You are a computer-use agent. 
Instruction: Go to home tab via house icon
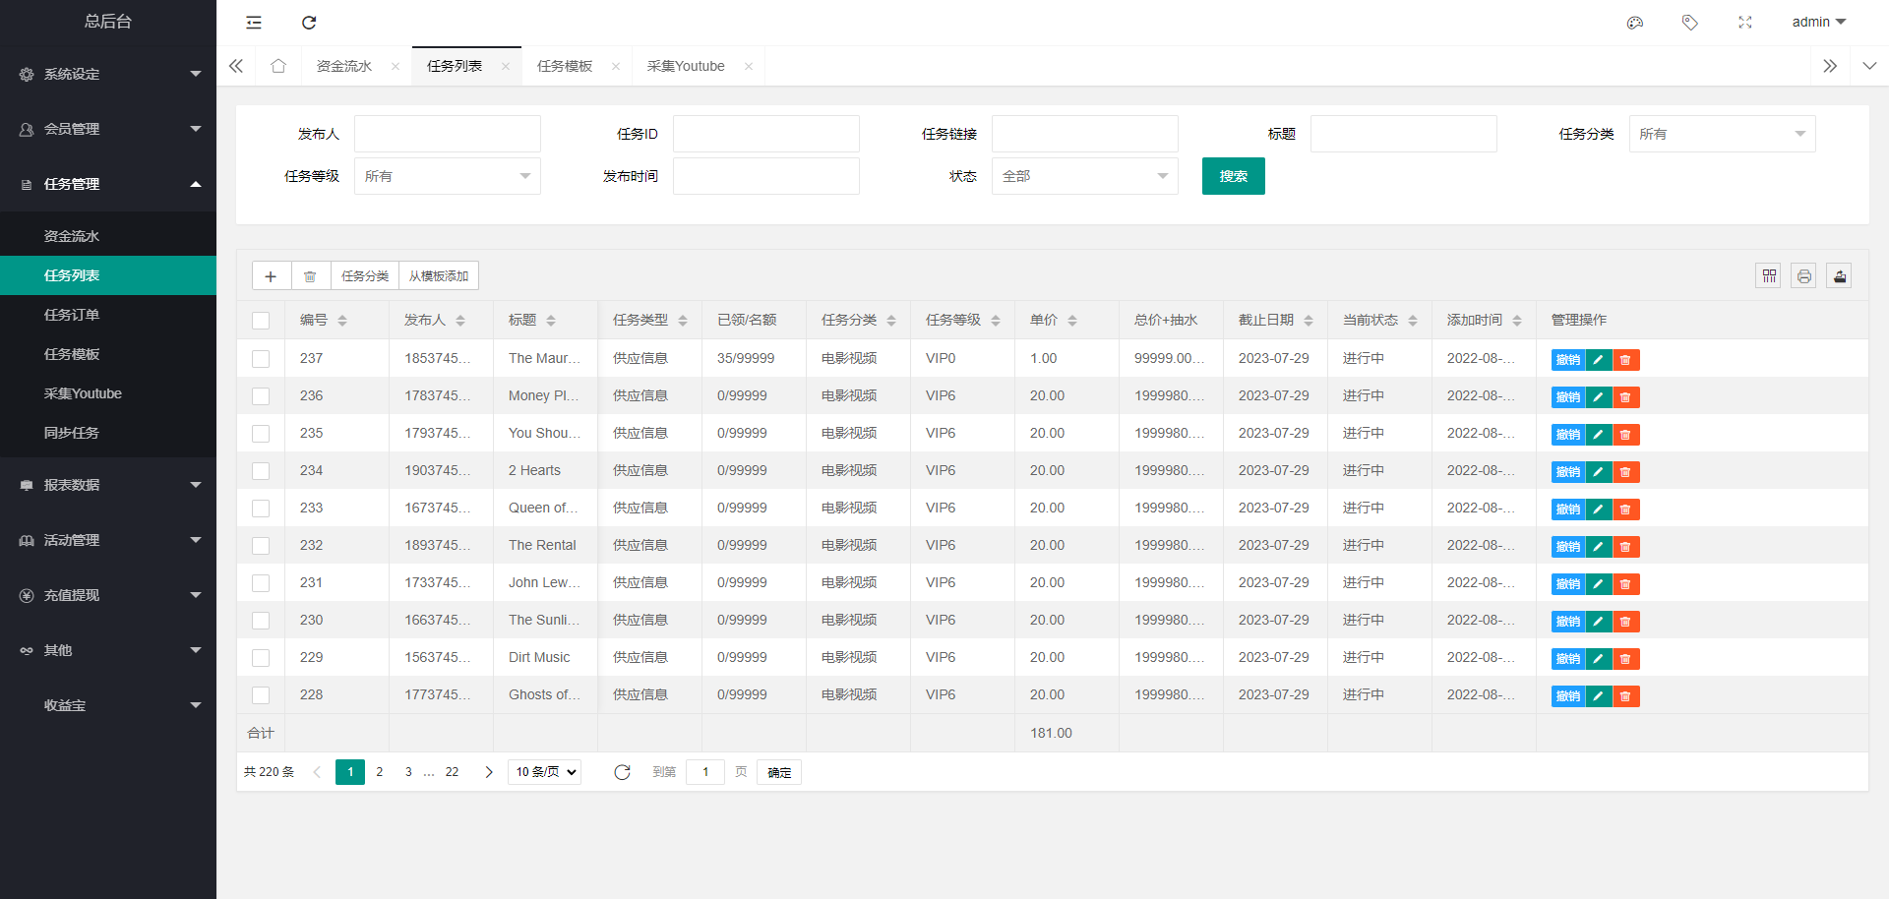pyautogui.click(x=278, y=66)
